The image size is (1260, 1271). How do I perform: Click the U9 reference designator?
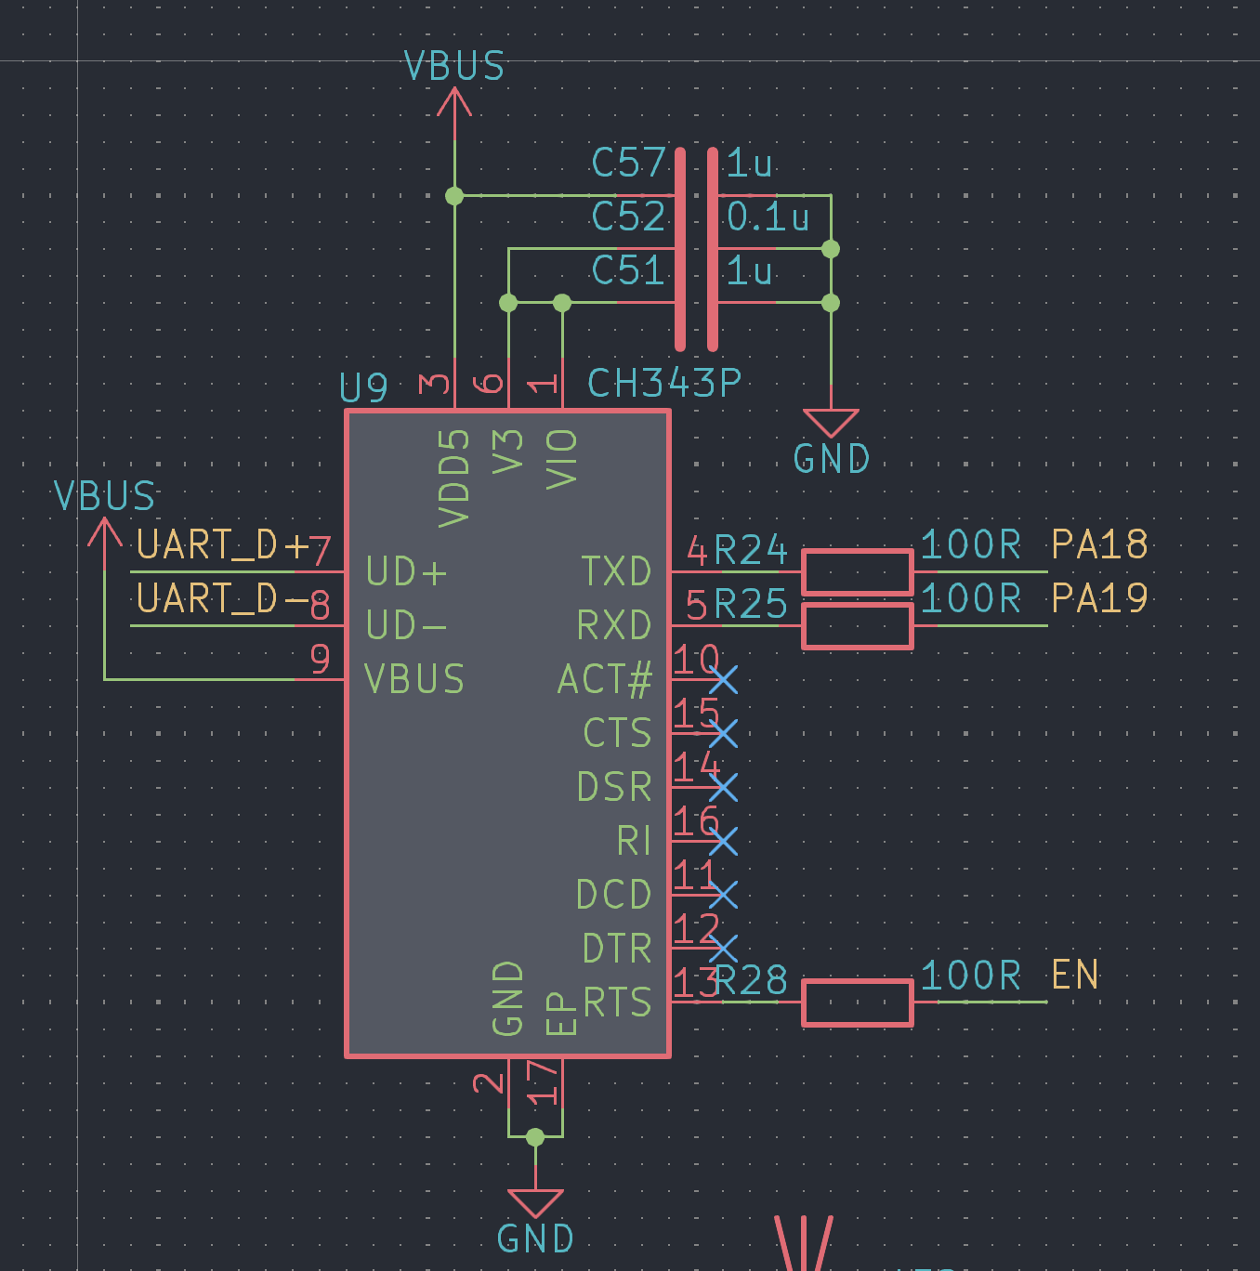[x=363, y=387]
